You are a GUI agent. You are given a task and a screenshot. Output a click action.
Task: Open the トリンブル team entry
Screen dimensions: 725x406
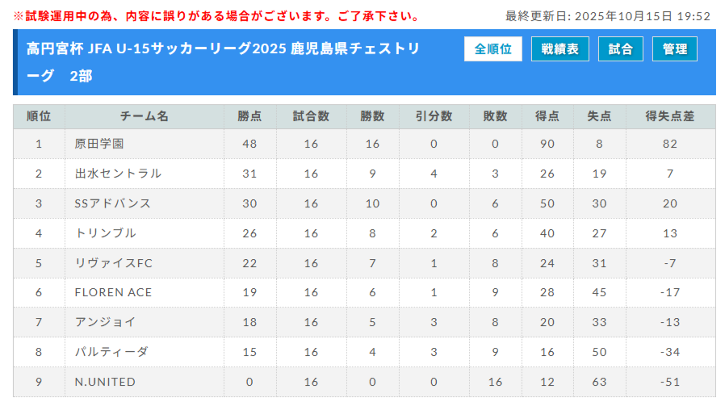(x=105, y=233)
